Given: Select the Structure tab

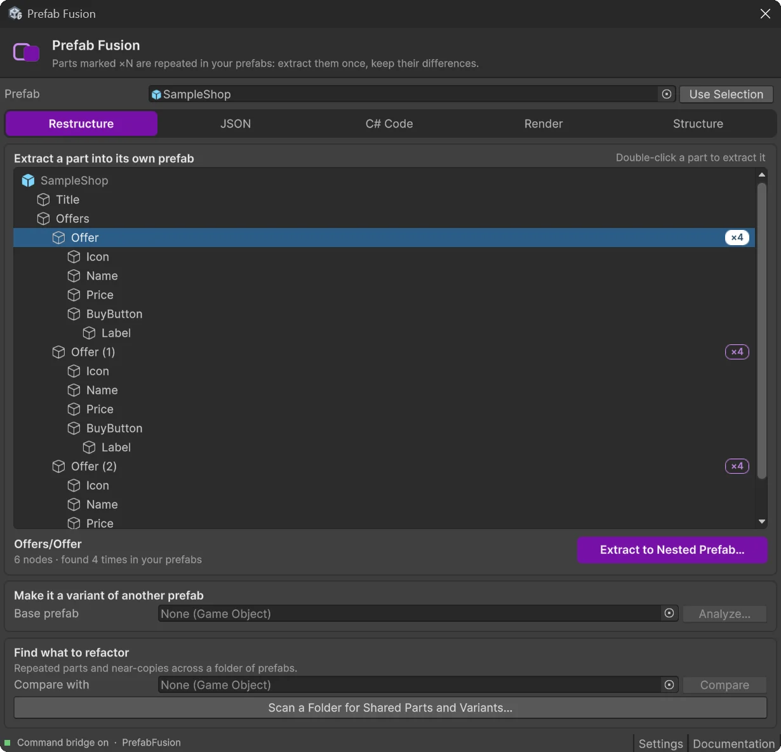Looking at the screenshot, I should (698, 124).
